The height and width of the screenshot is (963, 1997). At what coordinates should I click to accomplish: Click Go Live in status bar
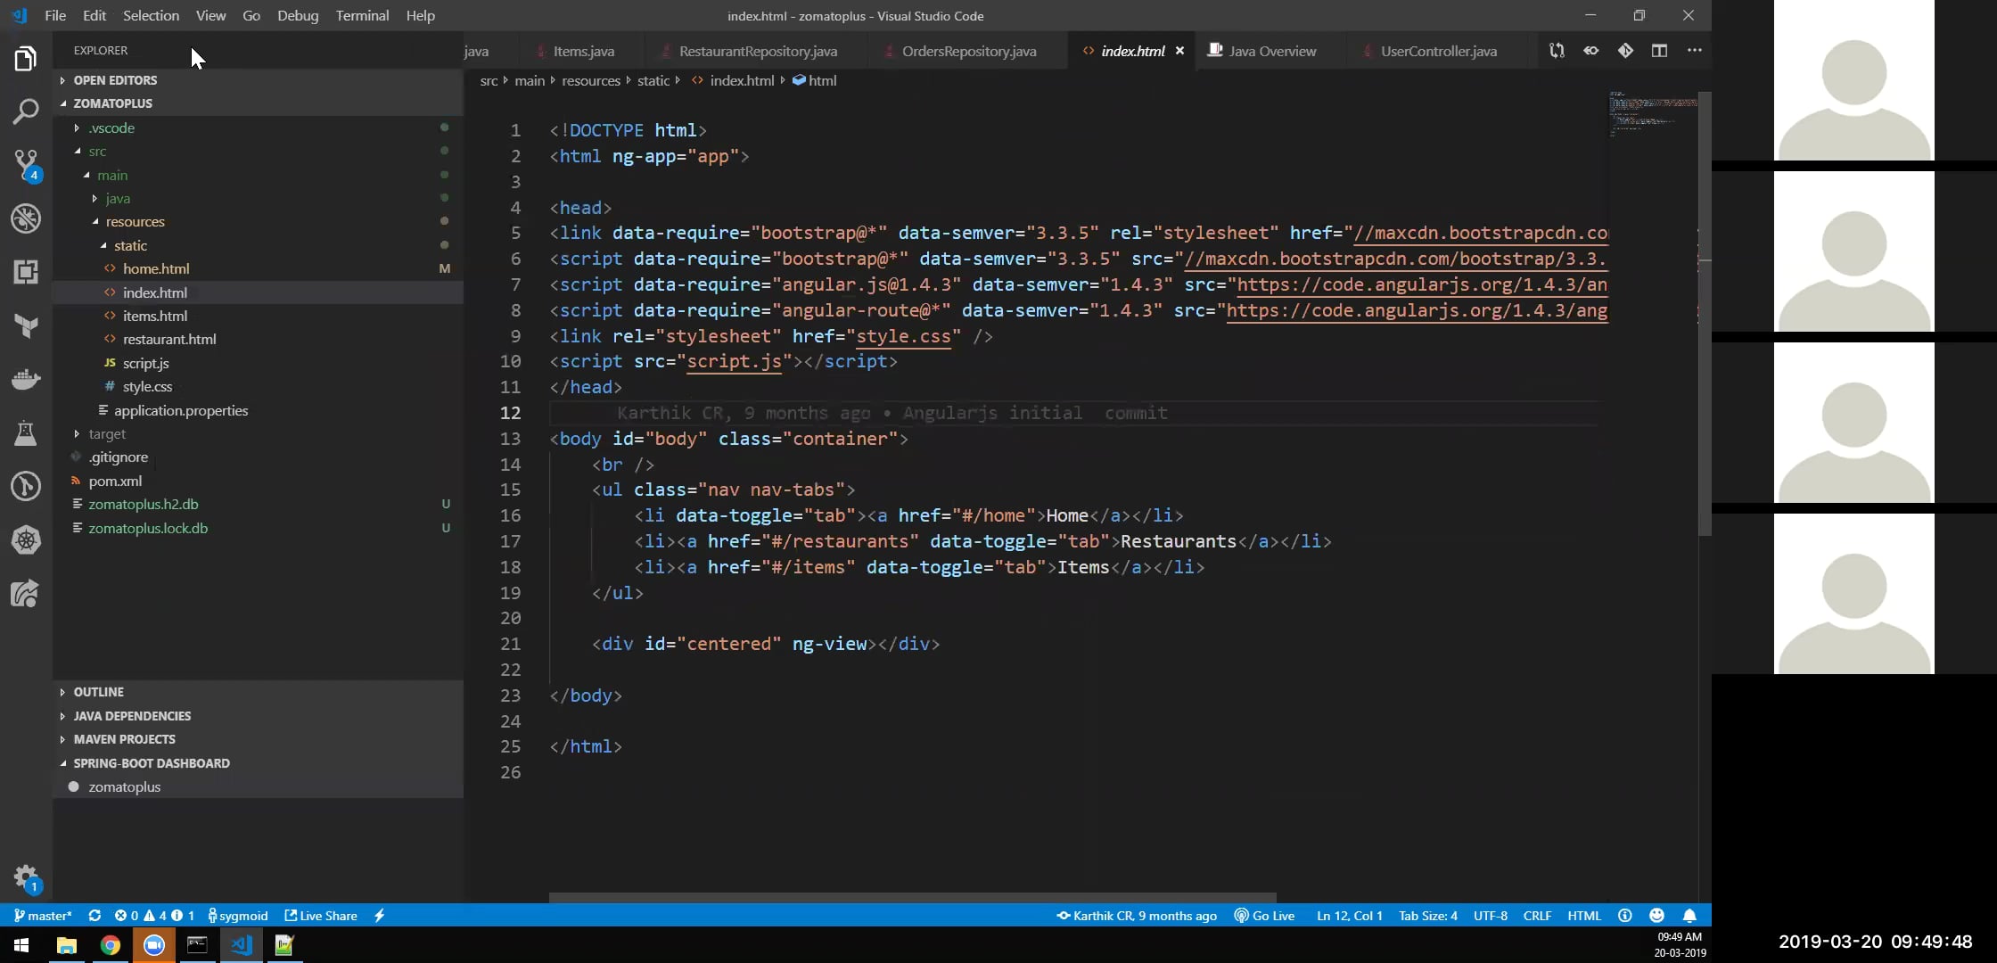(x=1264, y=916)
